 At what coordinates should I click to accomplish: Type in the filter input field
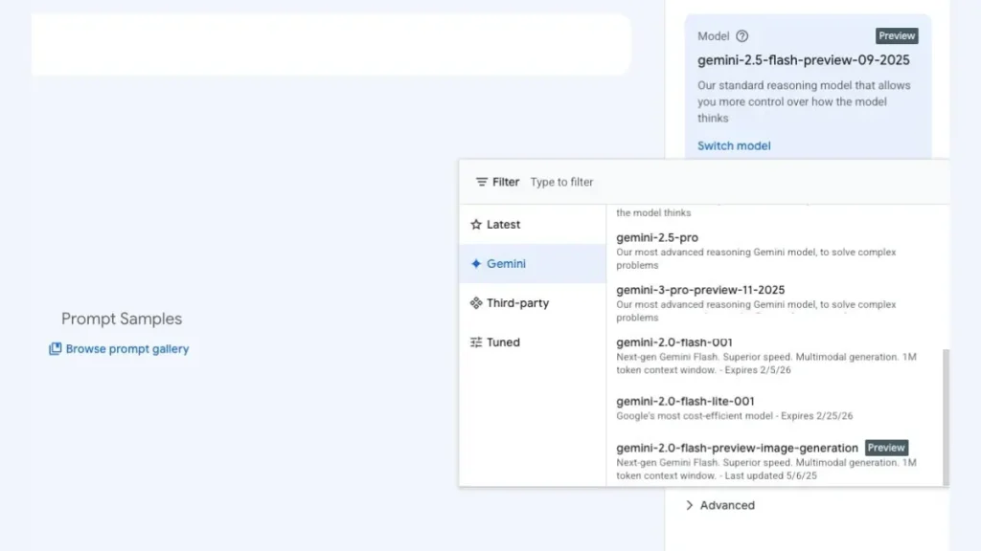coord(671,182)
